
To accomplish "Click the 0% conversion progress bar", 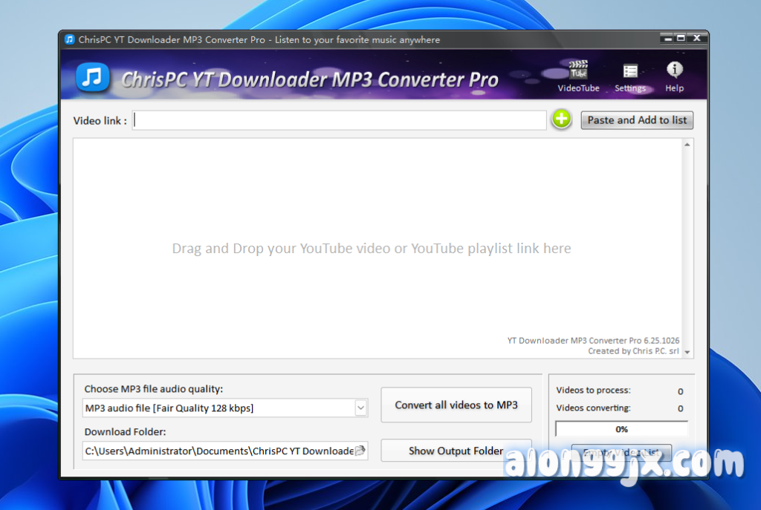I will pos(621,429).
